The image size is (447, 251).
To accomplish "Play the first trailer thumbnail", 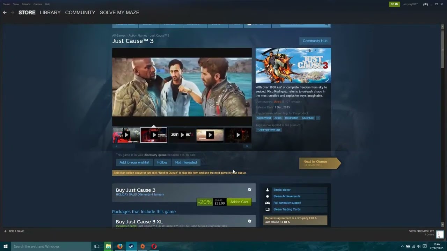I will click(126, 135).
